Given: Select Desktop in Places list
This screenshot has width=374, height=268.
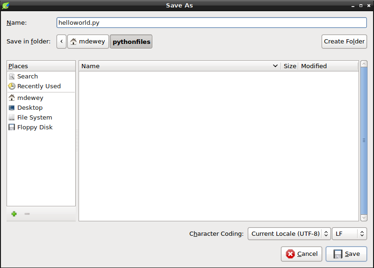Looking at the screenshot, I should pos(41,108).
